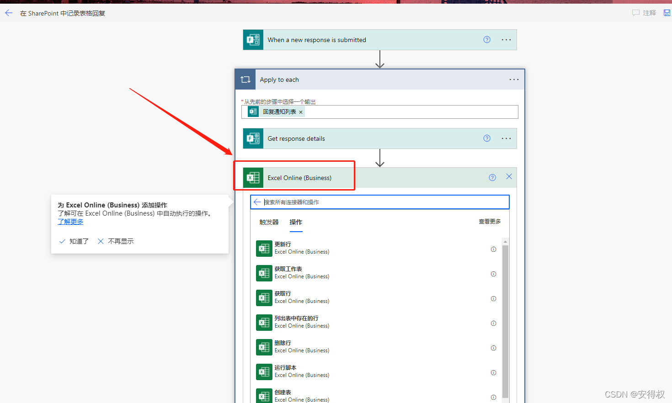Switch to the 触发器 tab
672x403 pixels.
(x=269, y=222)
